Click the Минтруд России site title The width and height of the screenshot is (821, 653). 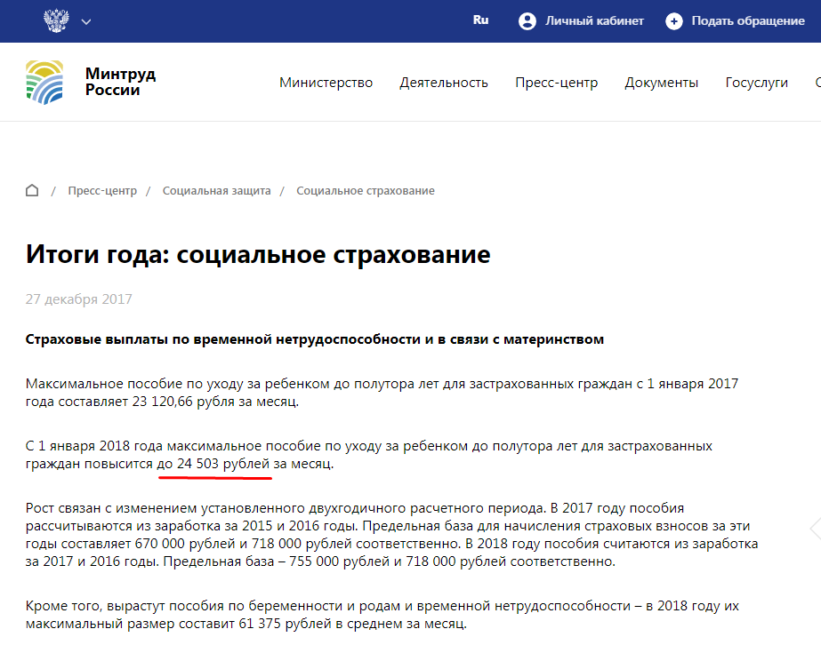pos(120,82)
